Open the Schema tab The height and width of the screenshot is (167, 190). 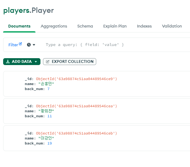(85, 26)
